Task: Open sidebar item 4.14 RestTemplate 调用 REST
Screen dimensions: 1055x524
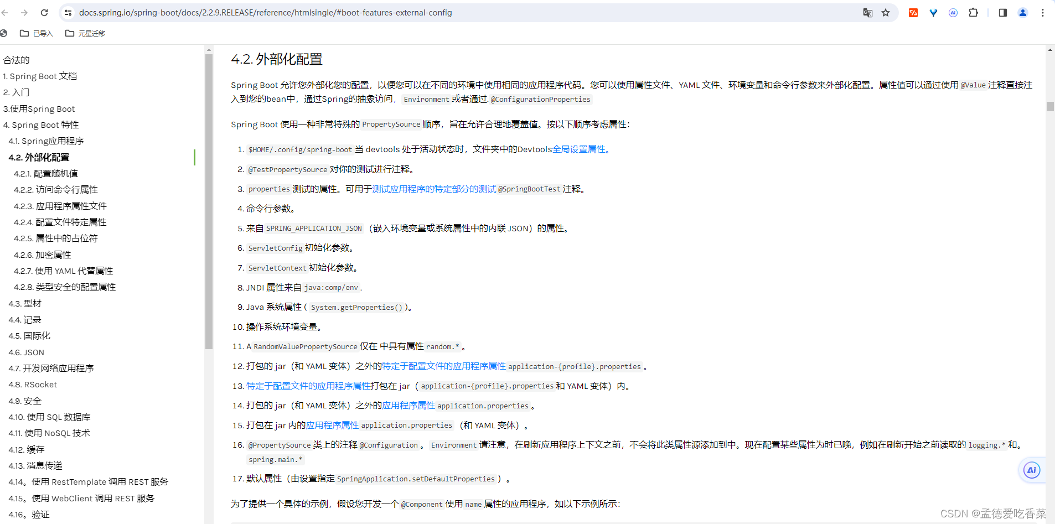Action: point(89,482)
